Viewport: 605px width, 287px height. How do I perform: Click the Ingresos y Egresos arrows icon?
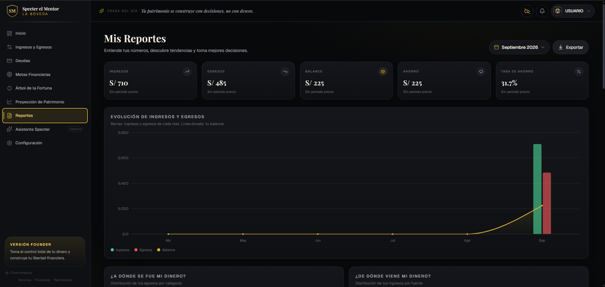9,47
